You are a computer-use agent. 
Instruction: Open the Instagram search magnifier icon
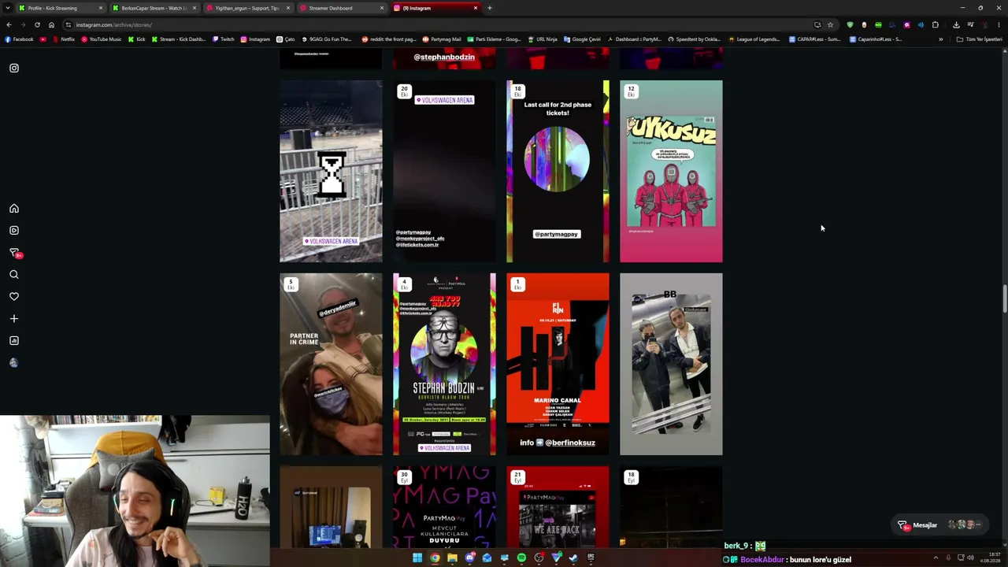[x=14, y=275]
